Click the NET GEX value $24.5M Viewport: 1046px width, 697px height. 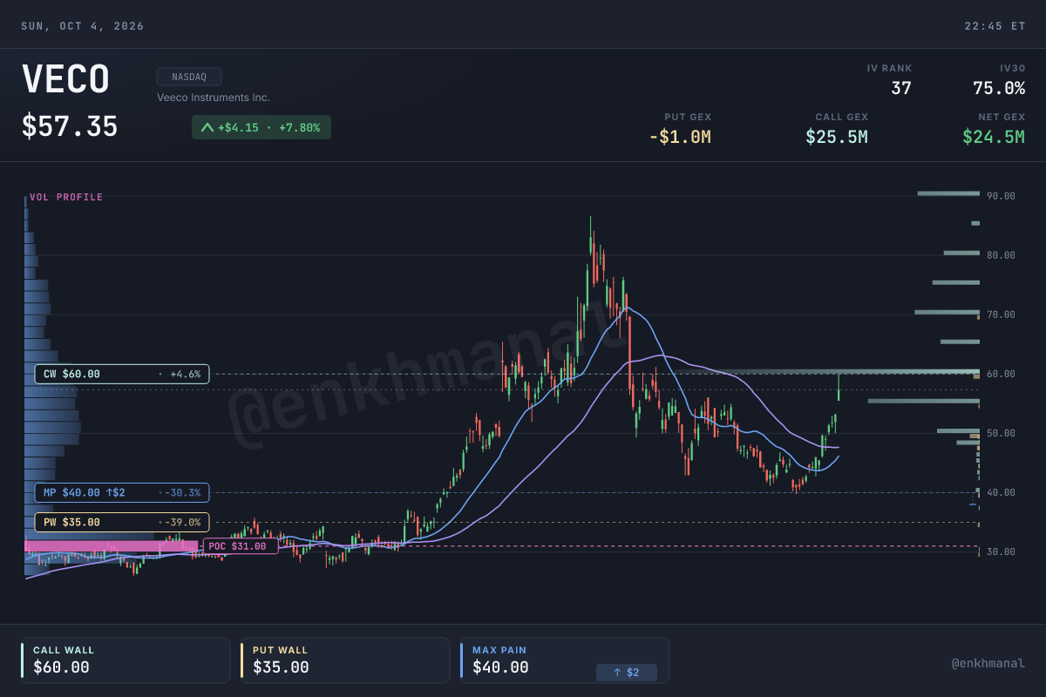click(x=994, y=137)
